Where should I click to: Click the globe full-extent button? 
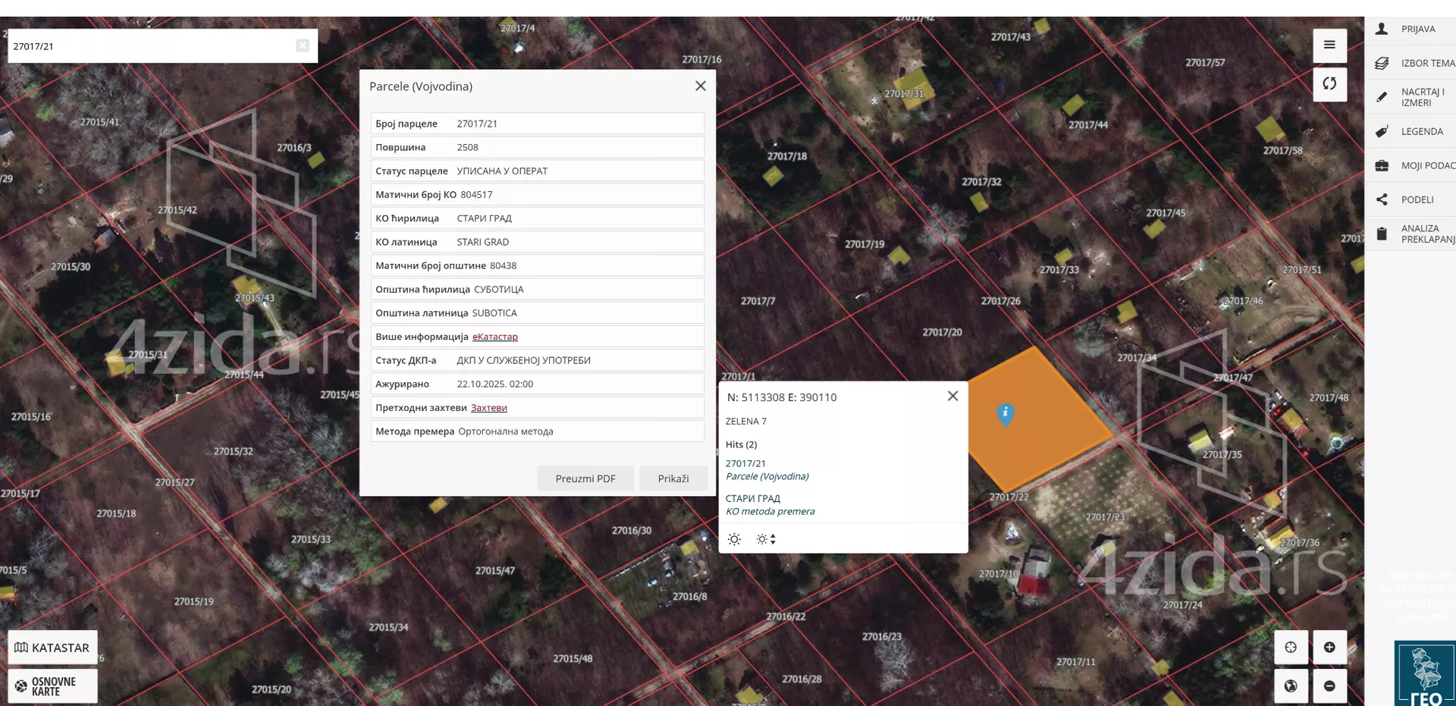[x=1291, y=686]
